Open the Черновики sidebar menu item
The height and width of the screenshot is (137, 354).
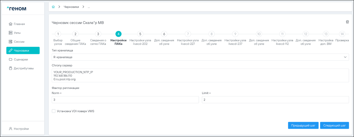click(x=23, y=50)
